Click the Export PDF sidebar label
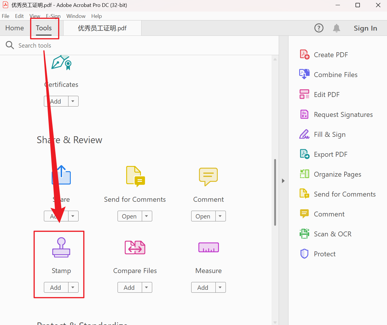This screenshot has height=325, width=387. tap(330, 154)
